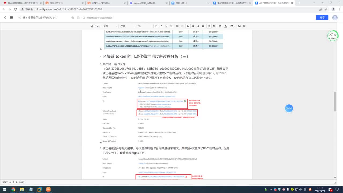Open the Chrome profile icon
This screenshot has width=343, height=193.
point(333,9)
